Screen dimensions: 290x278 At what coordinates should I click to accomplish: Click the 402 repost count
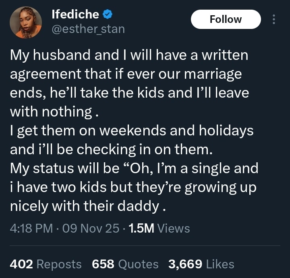point(21,264)
